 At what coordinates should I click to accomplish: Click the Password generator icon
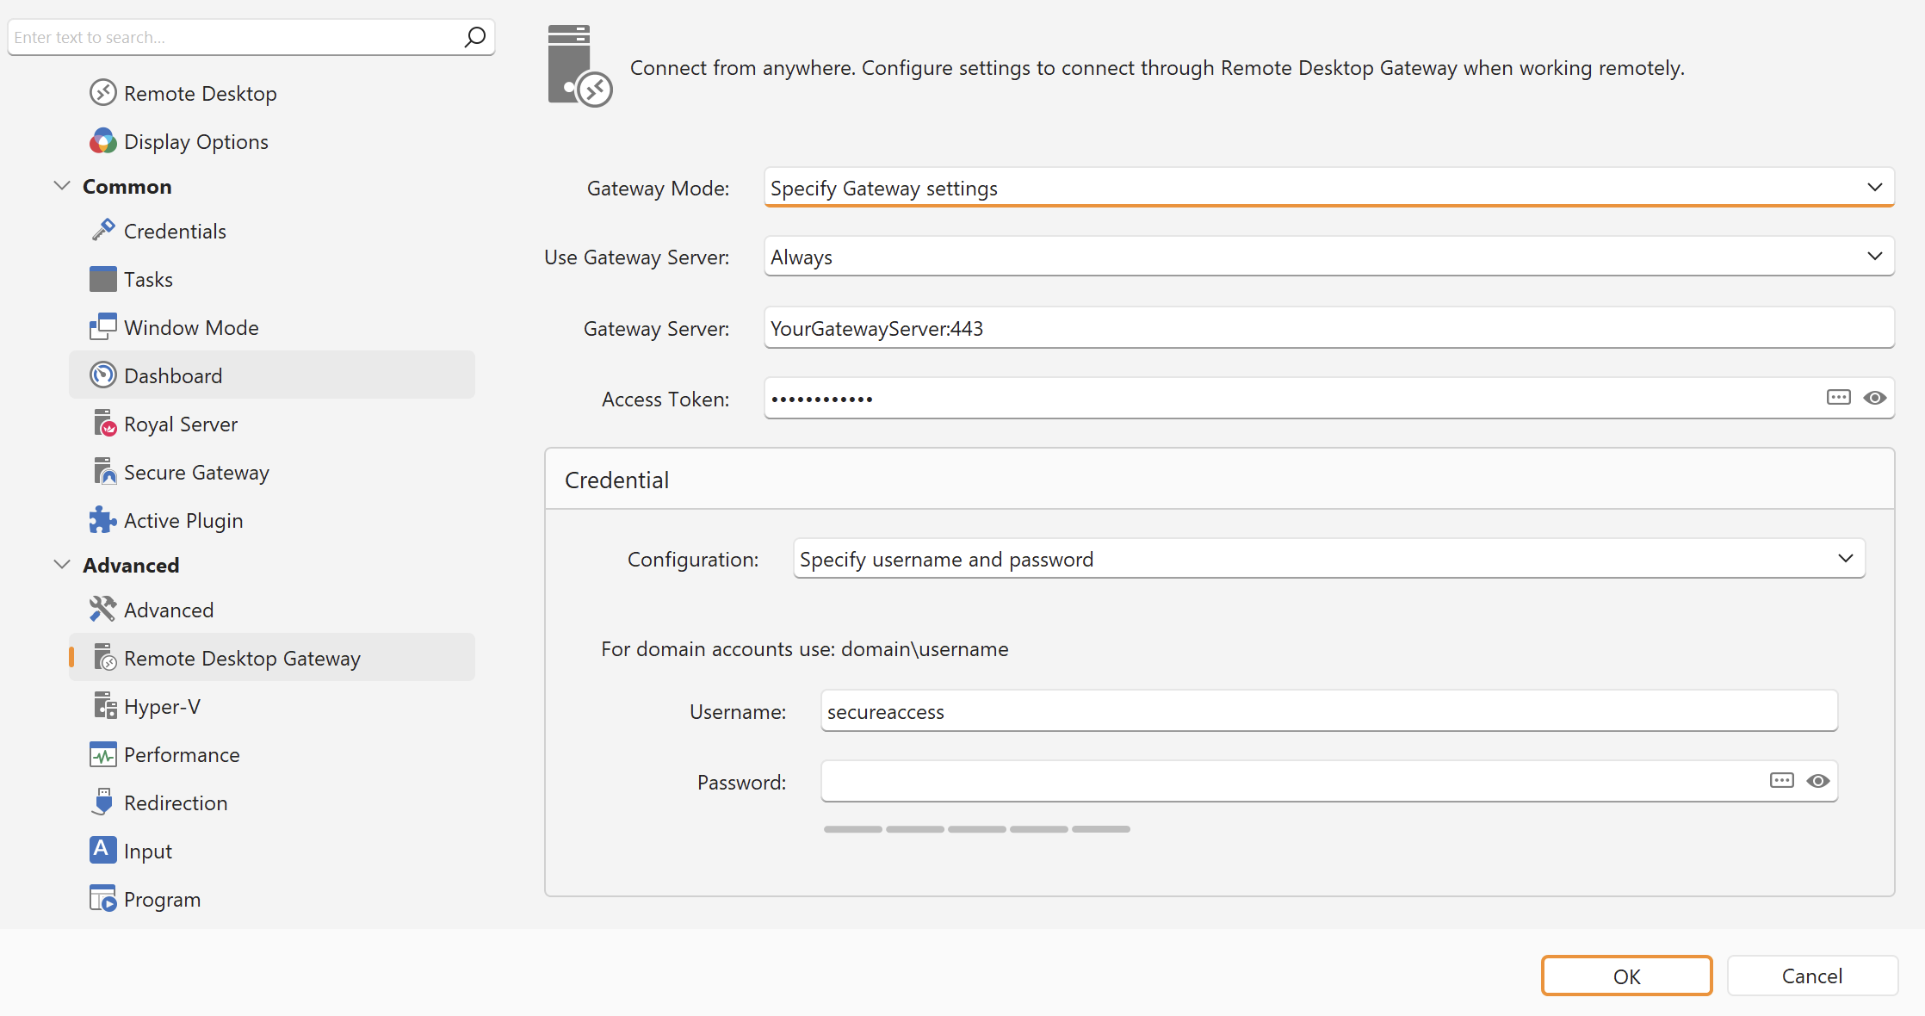tap(1781, 781)
